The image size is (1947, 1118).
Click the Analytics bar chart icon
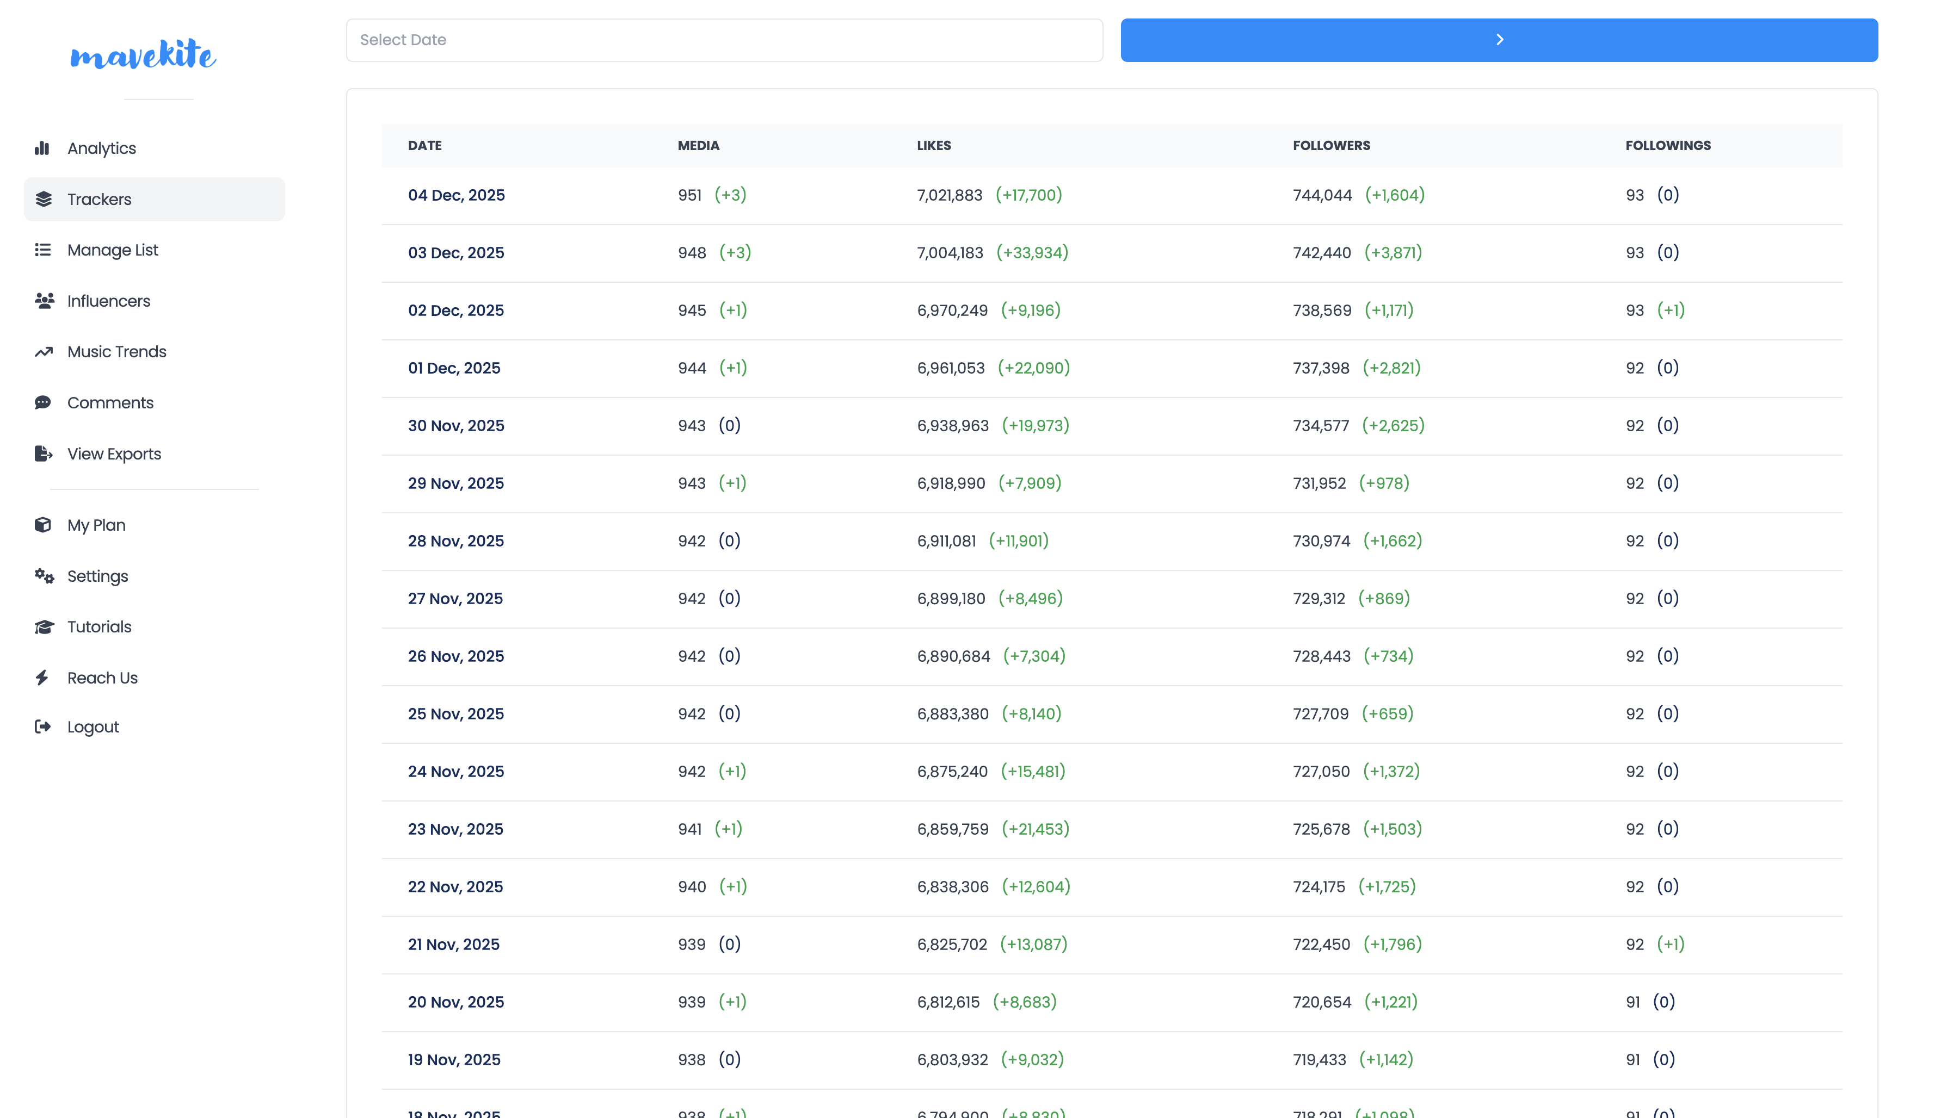(x=42, y=148)
